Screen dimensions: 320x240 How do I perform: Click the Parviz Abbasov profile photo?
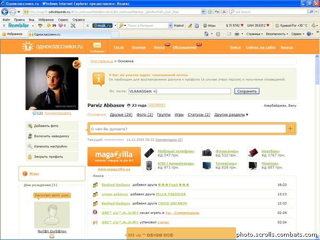pos(52,84)
